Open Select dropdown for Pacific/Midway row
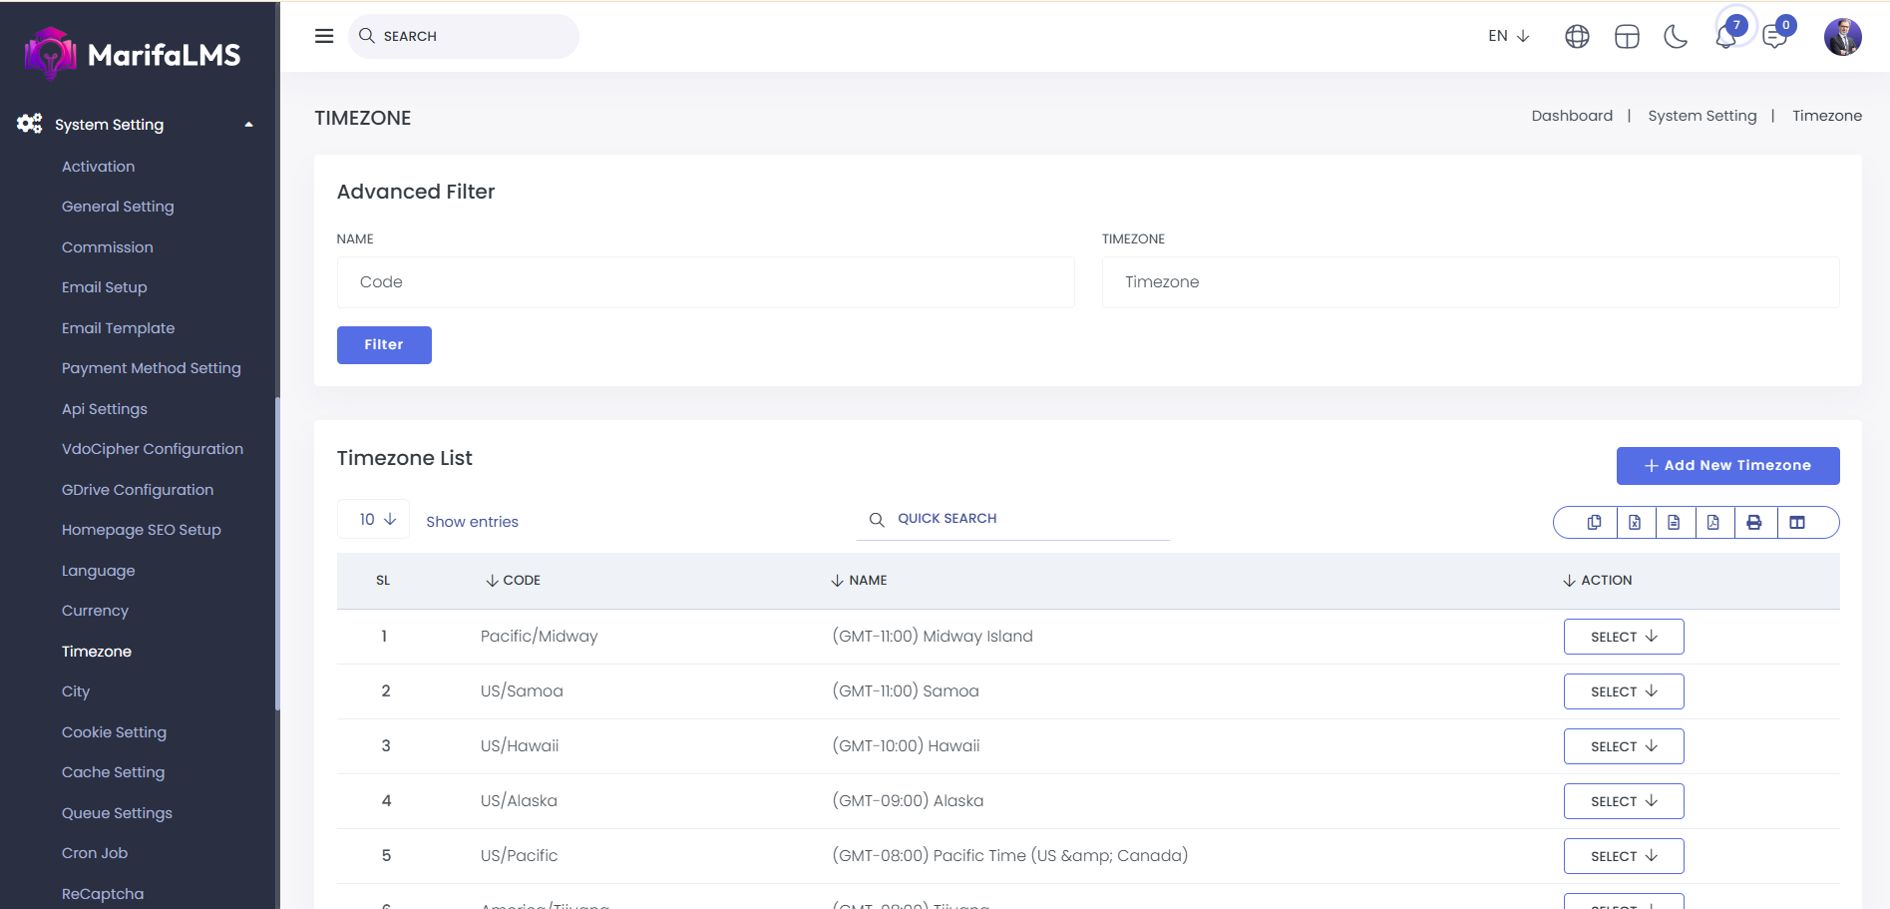Image resolution: width=1890 pixels, height=909 pixels. pos(1623,637)
